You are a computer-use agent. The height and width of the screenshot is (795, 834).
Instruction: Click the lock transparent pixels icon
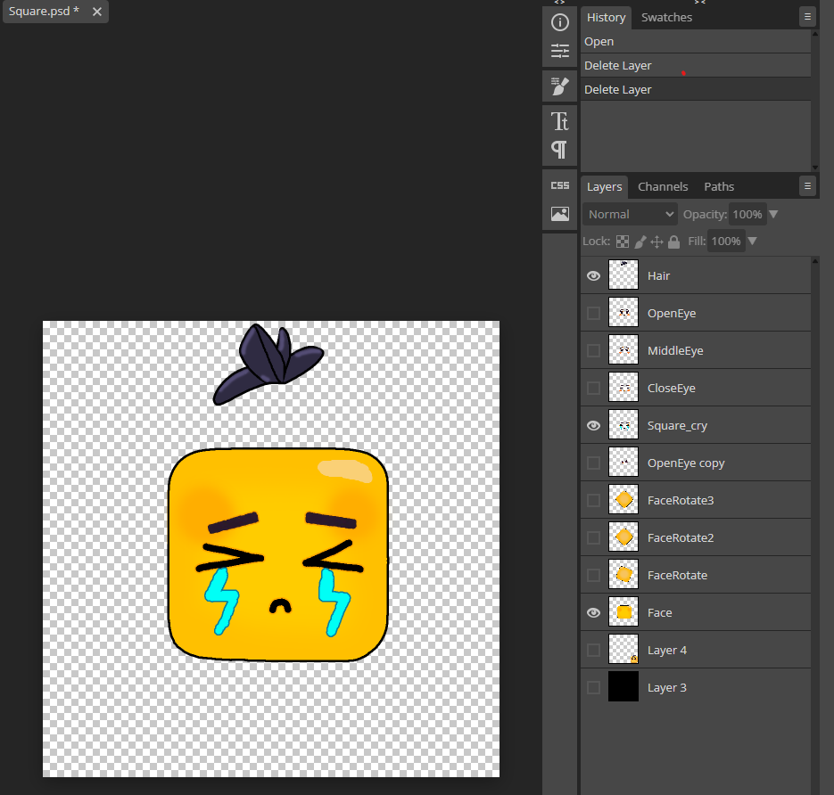[x=623, y=242]
